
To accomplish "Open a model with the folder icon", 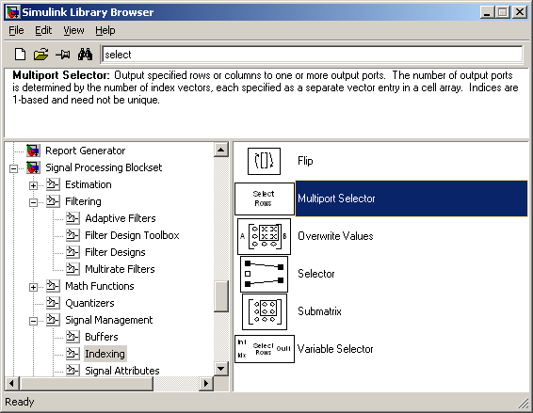I will (40, 55).
